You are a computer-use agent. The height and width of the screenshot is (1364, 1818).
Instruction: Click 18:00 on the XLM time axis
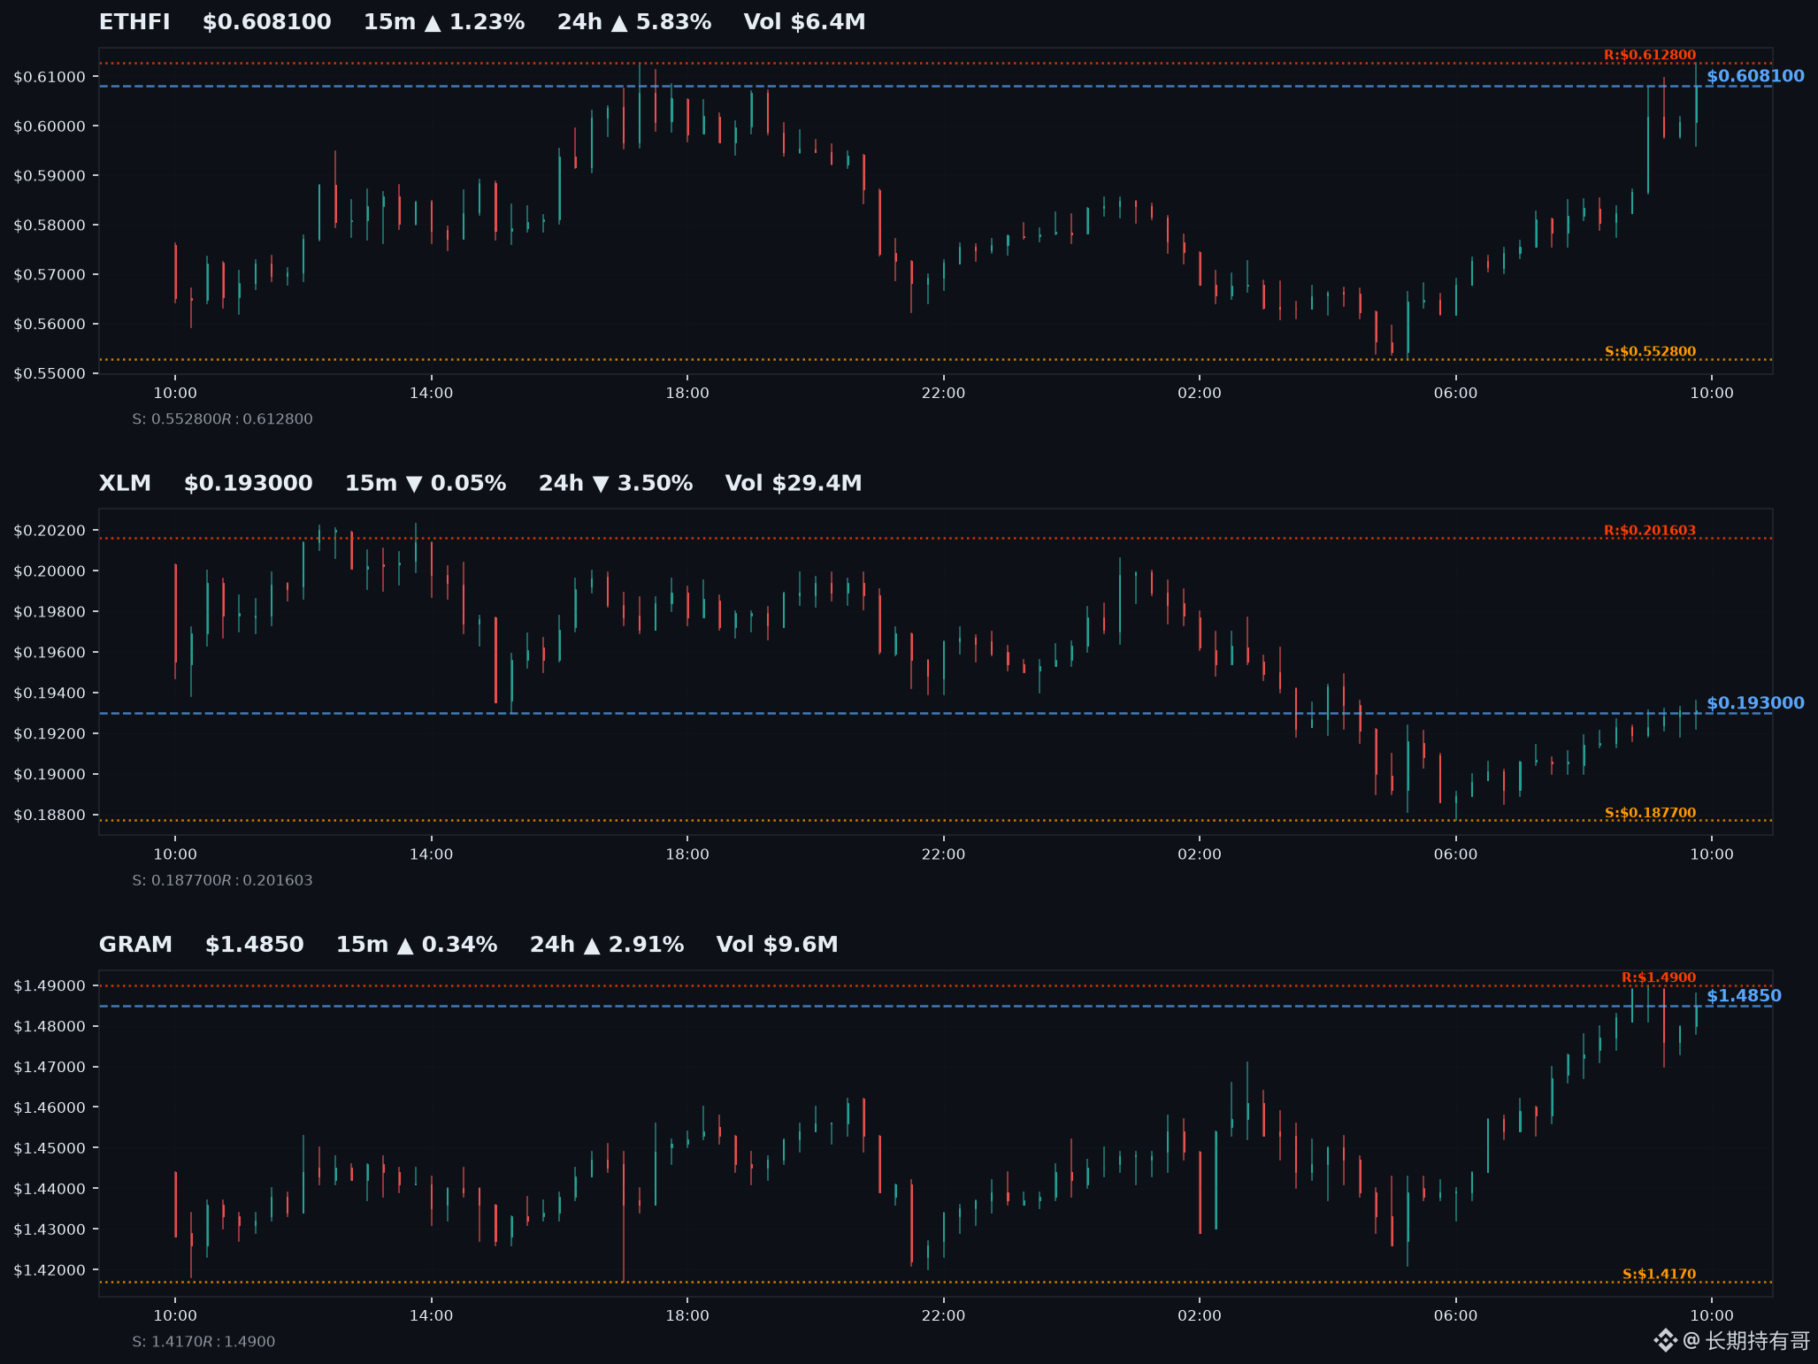(687, 854)
